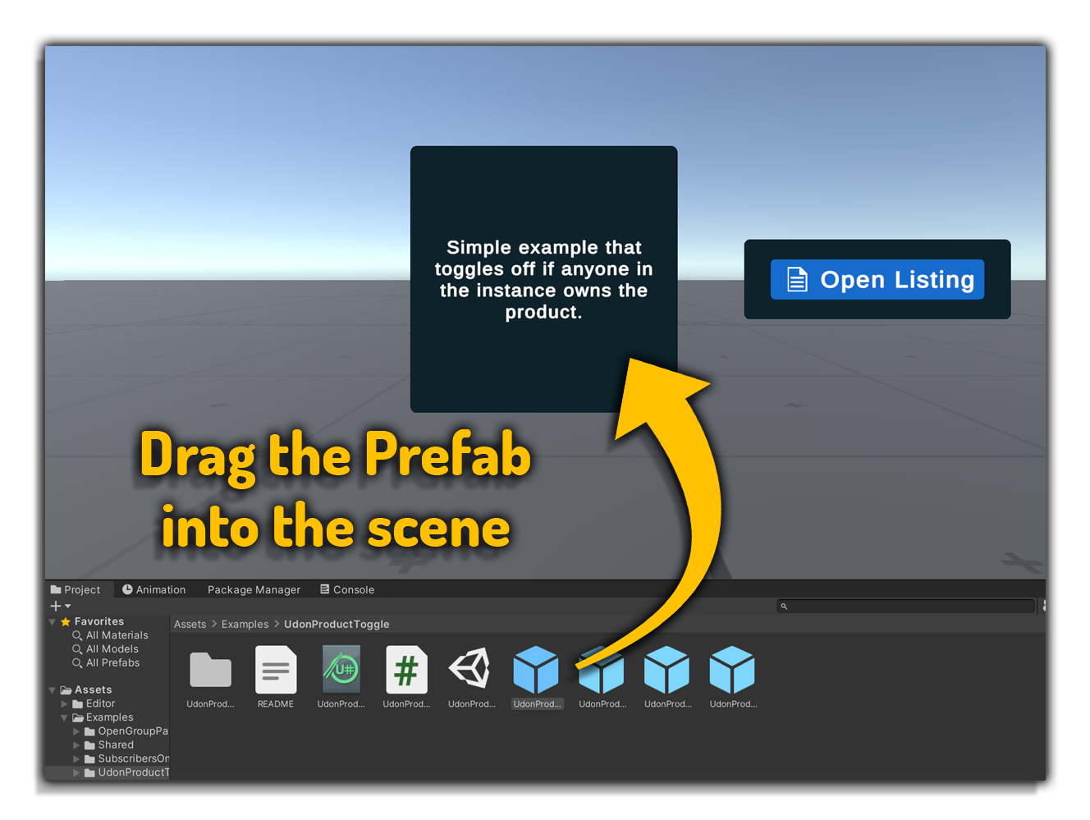Open the Package Manager tab
The width and height of the screenshot is (1090, 820).
pyautogui.click(x=254, y=589)
